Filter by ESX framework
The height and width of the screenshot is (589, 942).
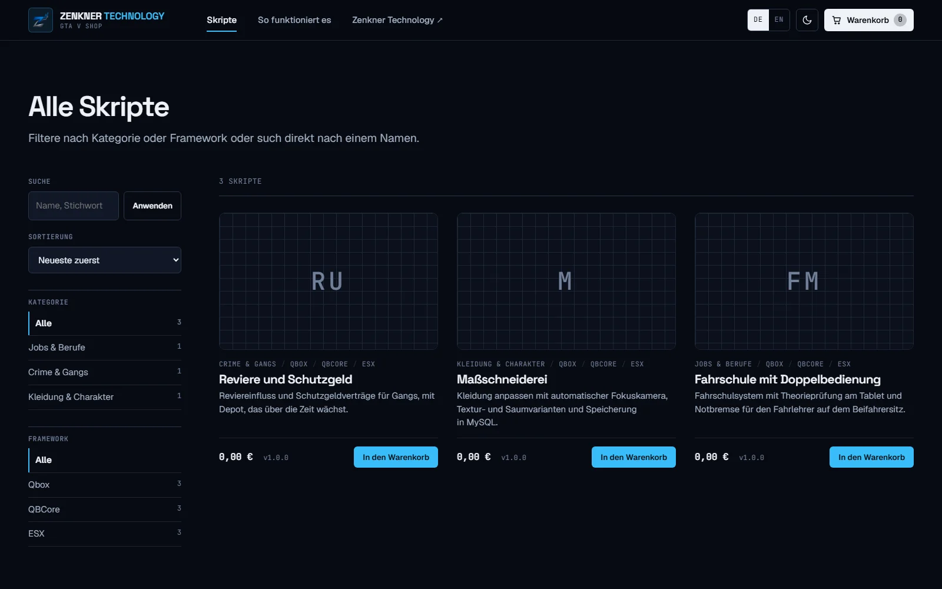105,534
